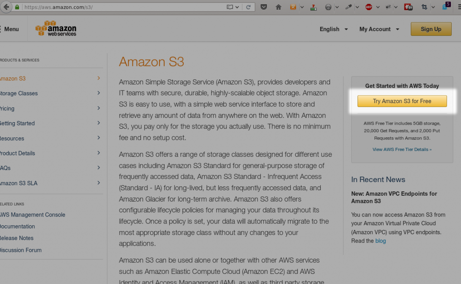The height and width of the screenshot is (284, 461).
Task: Open the eyedropper color picker extension
Action: click(348, 7)
